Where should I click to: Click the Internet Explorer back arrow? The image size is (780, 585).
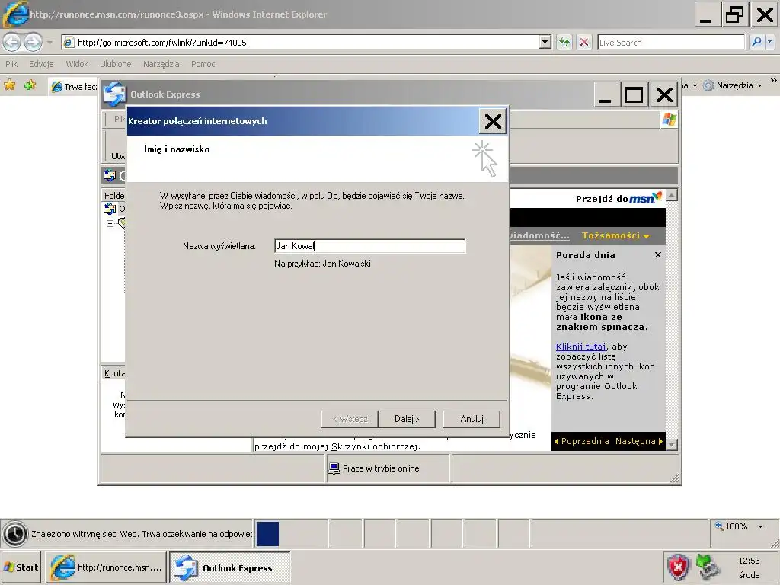pos(12,43)
